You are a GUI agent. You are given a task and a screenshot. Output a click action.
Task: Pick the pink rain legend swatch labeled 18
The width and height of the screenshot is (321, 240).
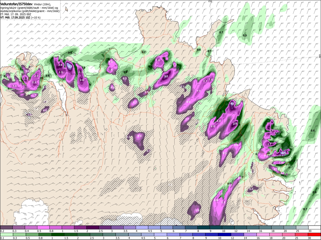click(276, 234)
